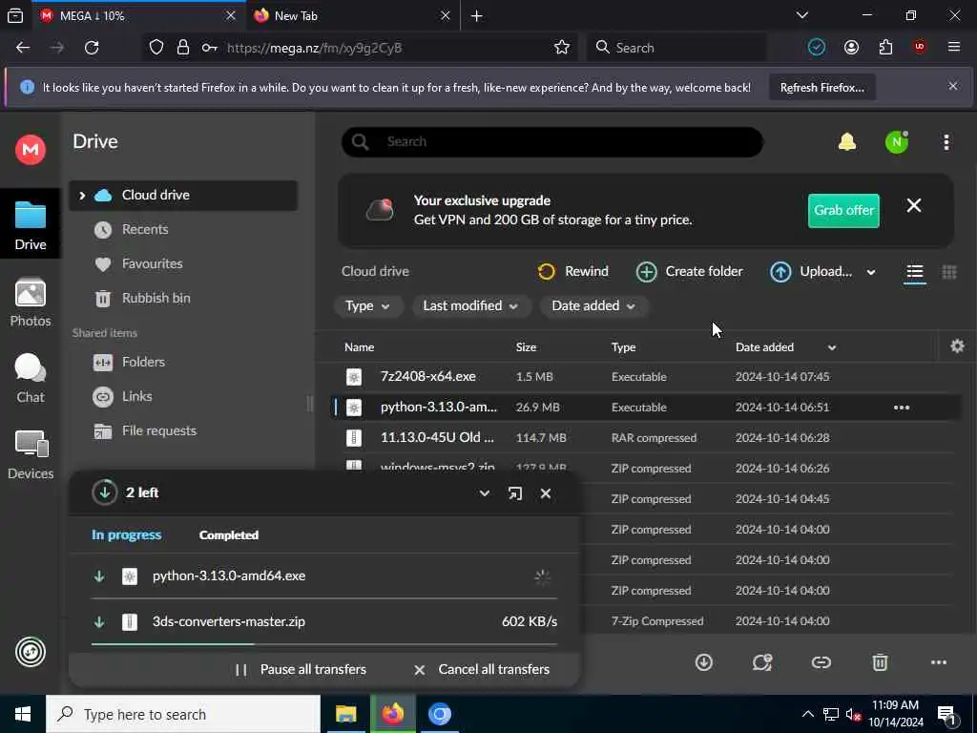This screenshot has height=733, width=977.
Task: Cancel all transfers
Action: 482,669
